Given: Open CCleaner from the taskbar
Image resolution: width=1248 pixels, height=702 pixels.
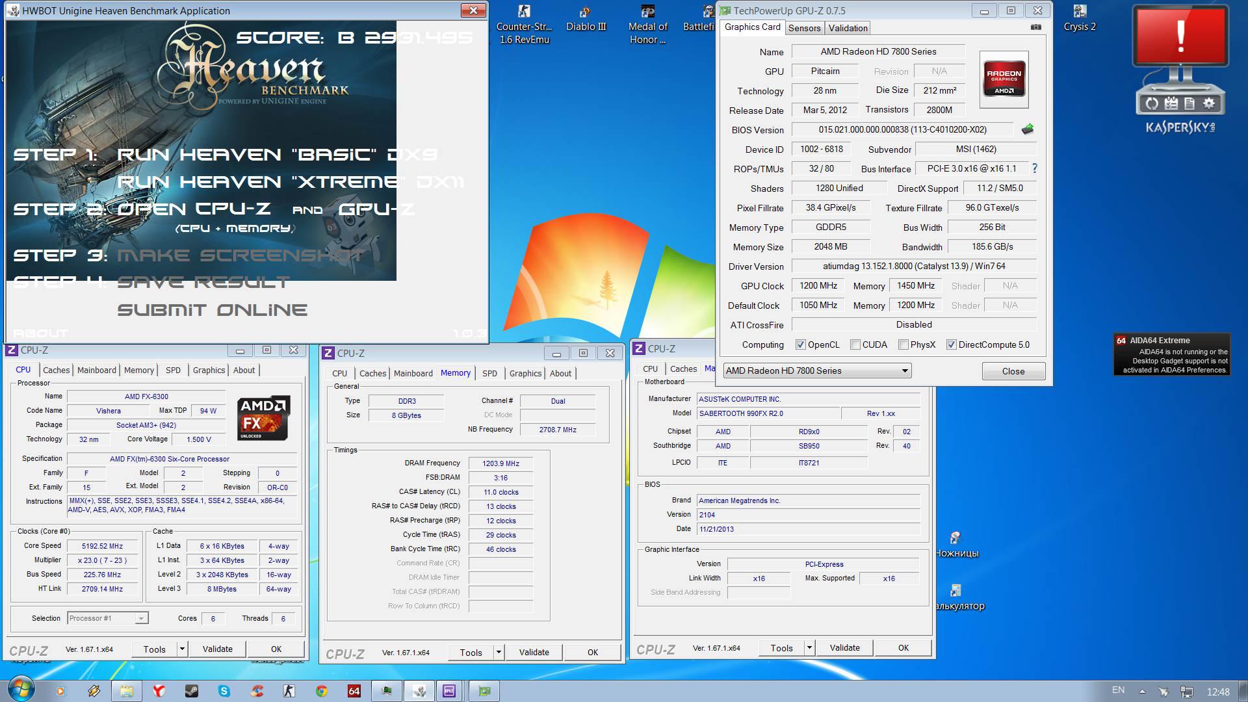Looking at the screenshot, I should point(257,691).
